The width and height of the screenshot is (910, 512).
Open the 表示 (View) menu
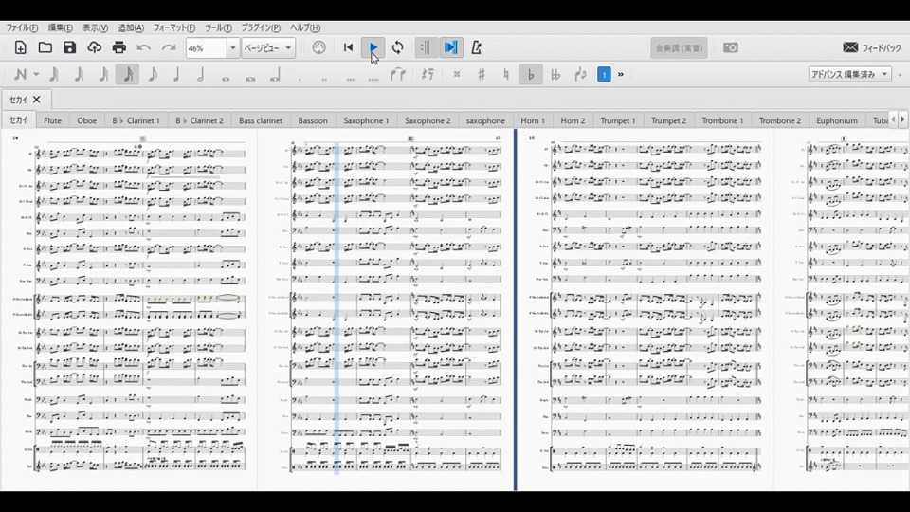(95, 27)
